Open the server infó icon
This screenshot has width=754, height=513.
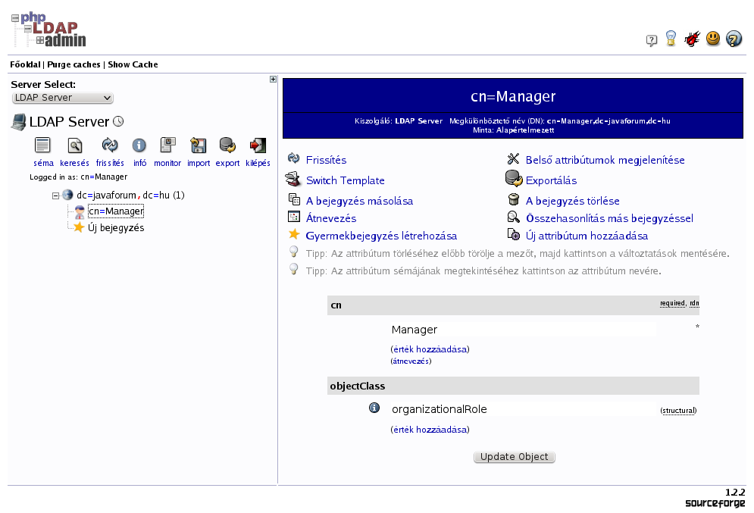[x=139, y=145]
